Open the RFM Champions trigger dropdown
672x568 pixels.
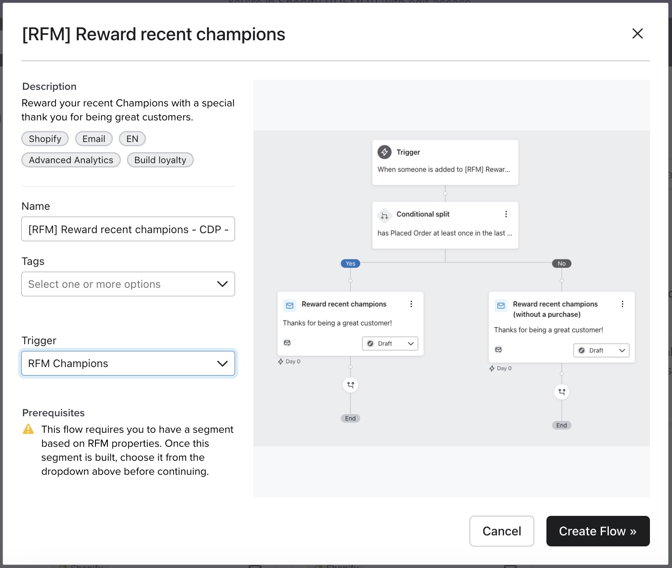click(x=128, y=363)
